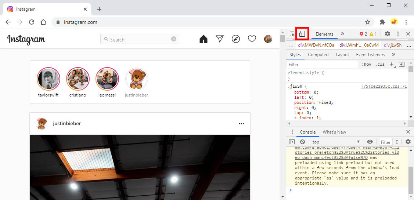
Task: Clear the console
Action: click(x=303, y=142)
